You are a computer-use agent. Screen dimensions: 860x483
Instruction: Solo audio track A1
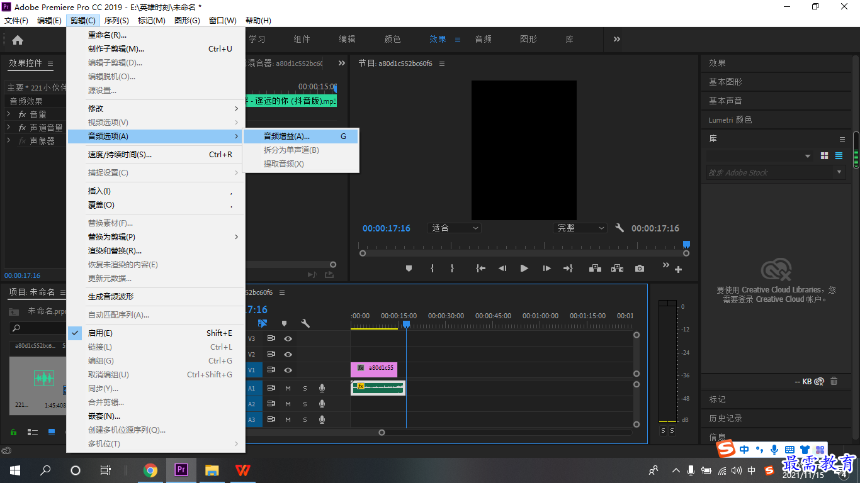pyautogui.click(x=305, y=389)
